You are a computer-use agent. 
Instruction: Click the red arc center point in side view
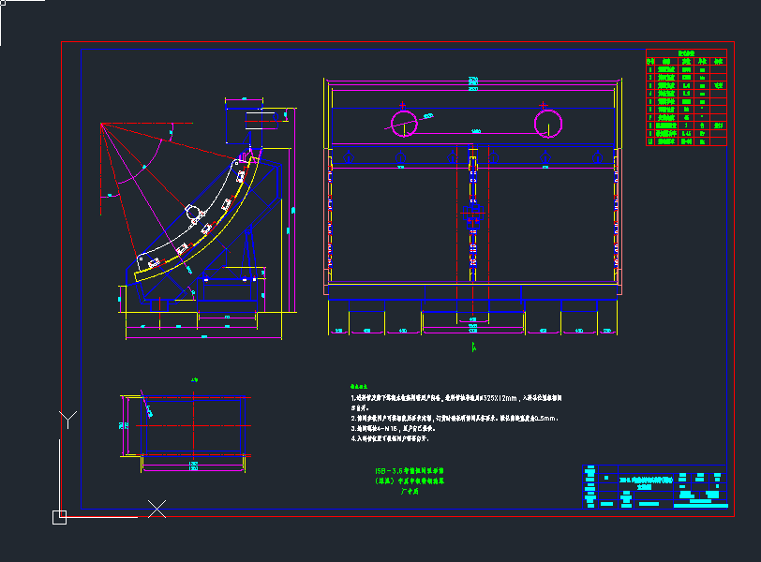coord(101,123)
